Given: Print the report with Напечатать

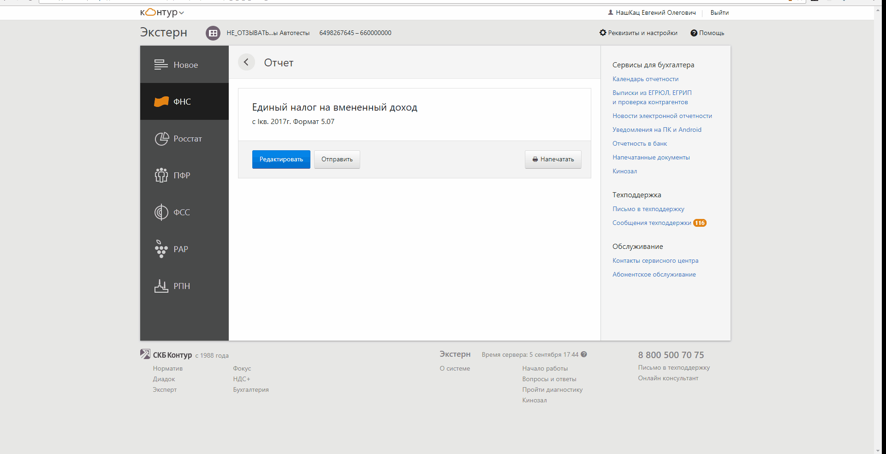Looking at the screenshot, I should 553,159.
